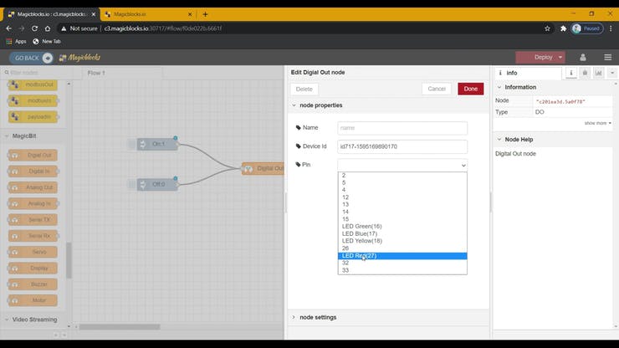Select the Servo palette node

(x=33, y=252)
